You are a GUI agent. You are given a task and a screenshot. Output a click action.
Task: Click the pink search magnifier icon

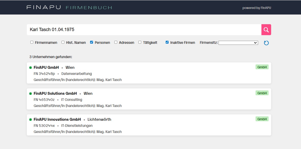tap(266, 30)
